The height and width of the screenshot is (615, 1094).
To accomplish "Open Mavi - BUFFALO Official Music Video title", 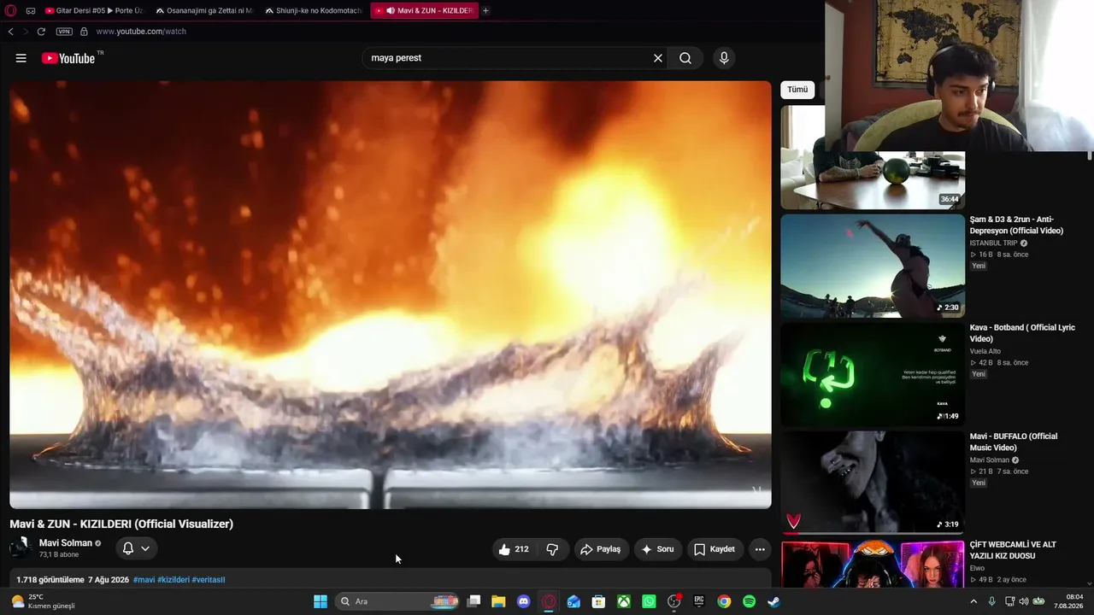I will tap(1014, 442).
